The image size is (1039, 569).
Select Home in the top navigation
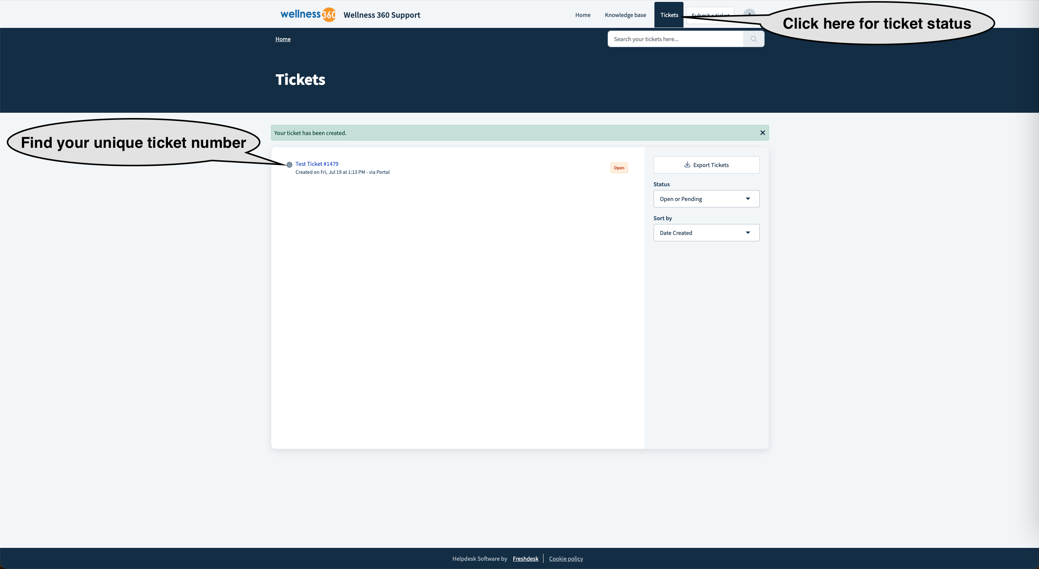[x=582, y=15]
